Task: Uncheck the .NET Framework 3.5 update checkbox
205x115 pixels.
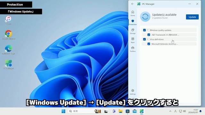Action: 149,35
